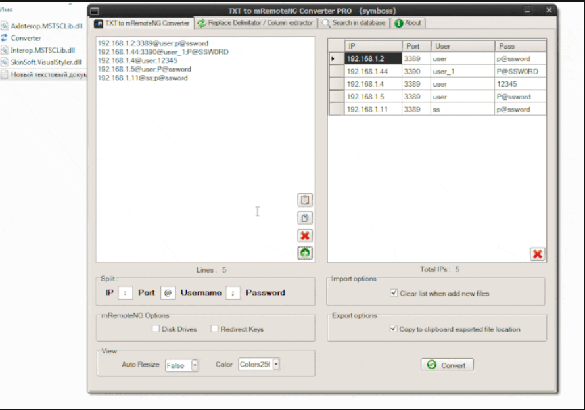Select table cell 192.168.1.11
The height and width of the screenshot is (410, 585).
click(373, 109)
